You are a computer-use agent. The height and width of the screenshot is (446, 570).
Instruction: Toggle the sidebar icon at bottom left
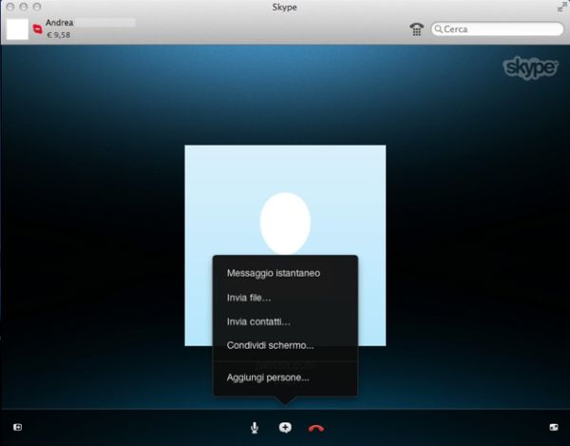click(16, 428)
